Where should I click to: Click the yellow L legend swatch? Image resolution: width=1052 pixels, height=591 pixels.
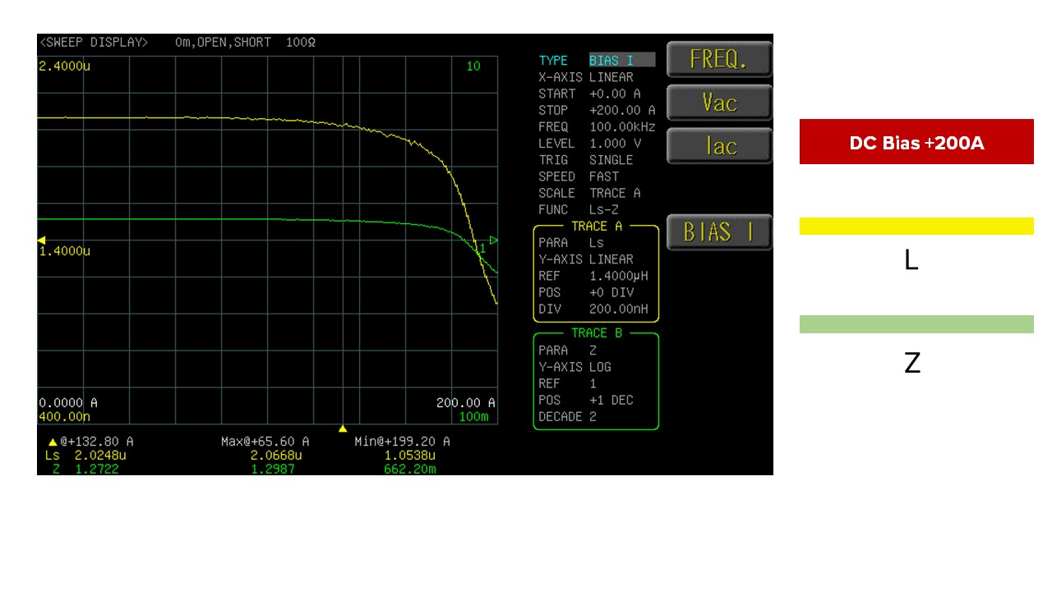(x=916, y=226)
